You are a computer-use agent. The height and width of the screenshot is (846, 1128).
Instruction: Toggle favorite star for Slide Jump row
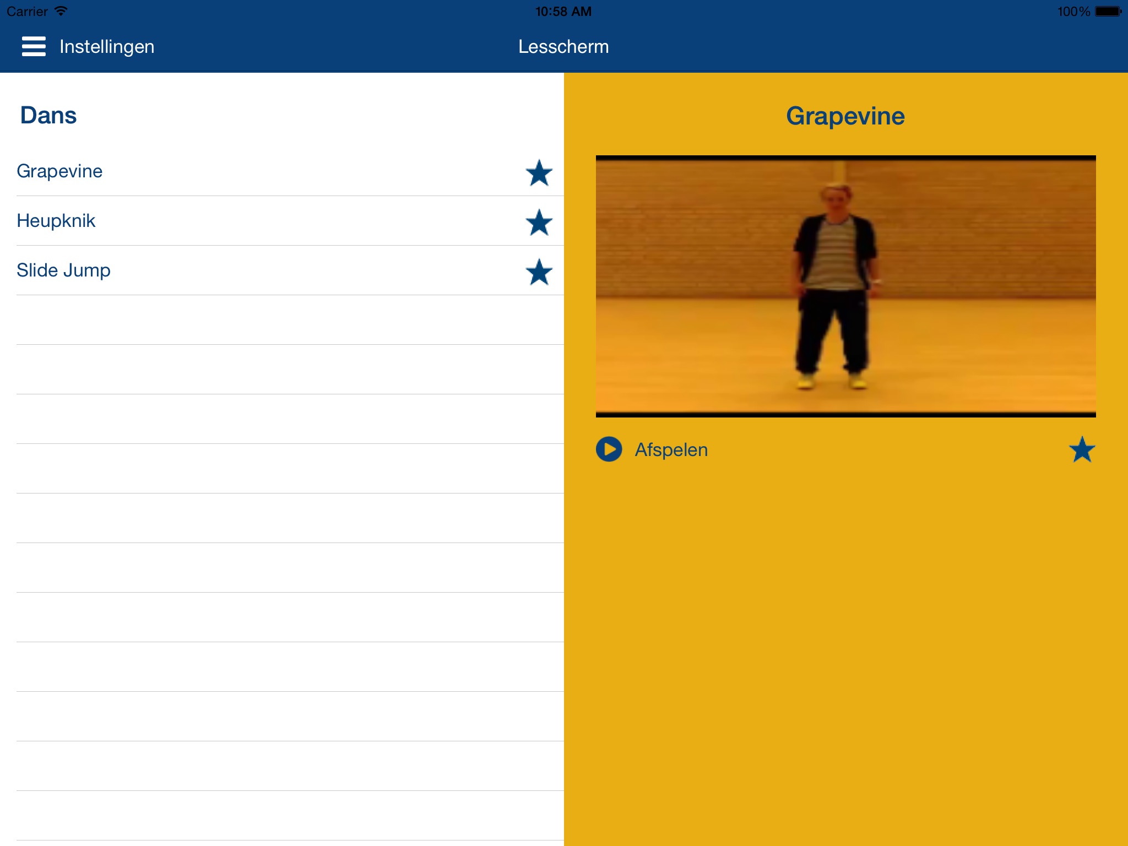click(x=539, y=272)
